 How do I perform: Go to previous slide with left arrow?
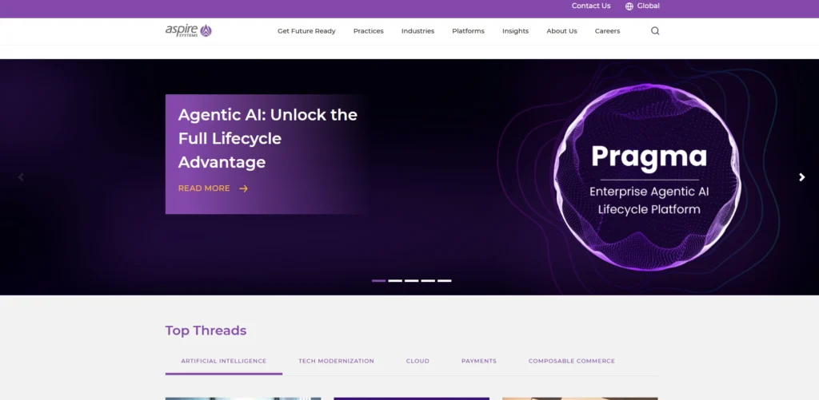pos(21,177)
